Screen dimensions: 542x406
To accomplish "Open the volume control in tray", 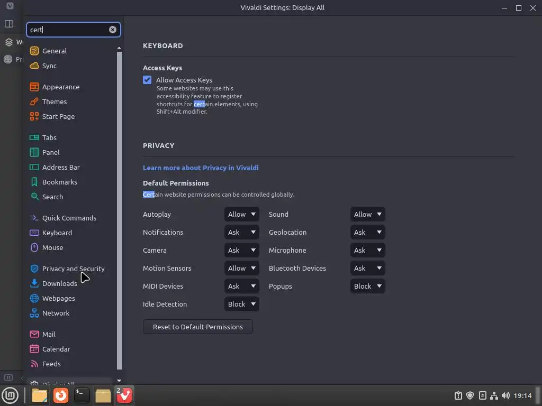I will 505,395.
